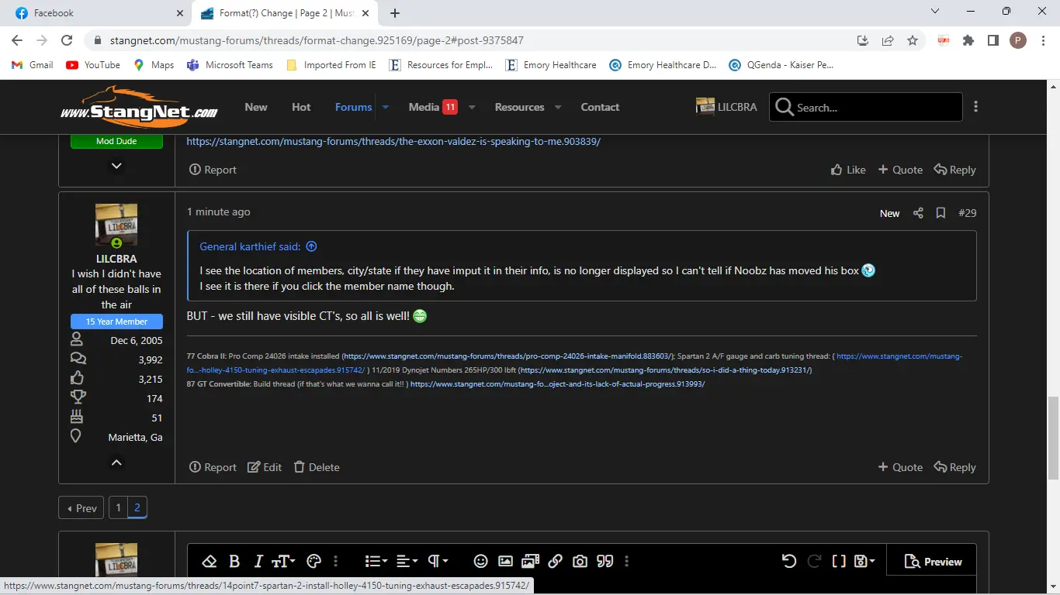1060x595 pixels.
Task: Go to page 1 of thread
Action: [x=118, y=508]
